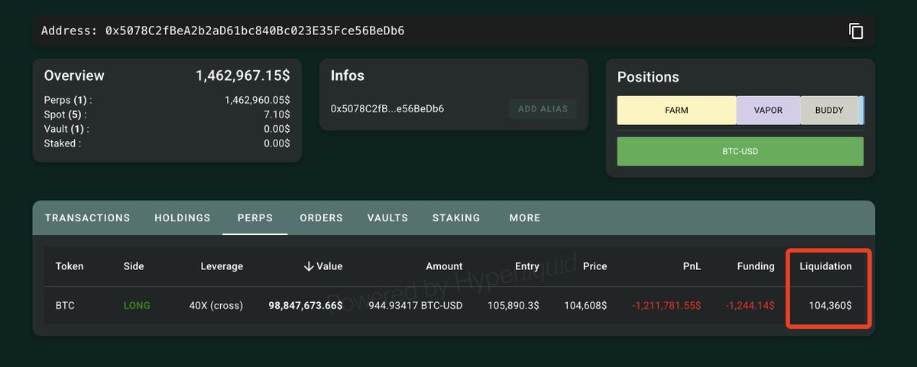Click the LONG side label

(x=137, y=305)
